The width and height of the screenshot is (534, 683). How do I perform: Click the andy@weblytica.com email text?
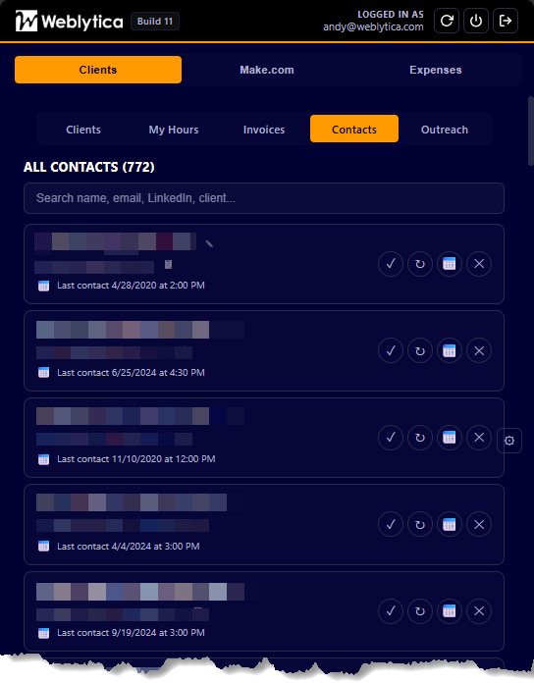coord(373,27)
